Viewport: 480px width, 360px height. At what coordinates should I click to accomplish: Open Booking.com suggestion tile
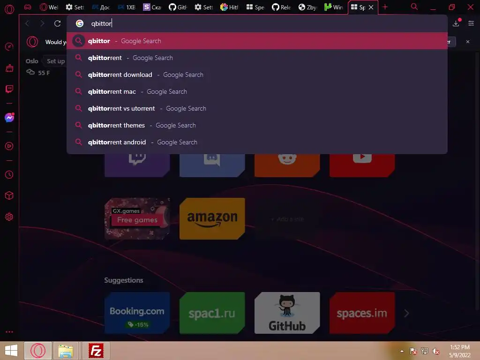click(137, 313)
